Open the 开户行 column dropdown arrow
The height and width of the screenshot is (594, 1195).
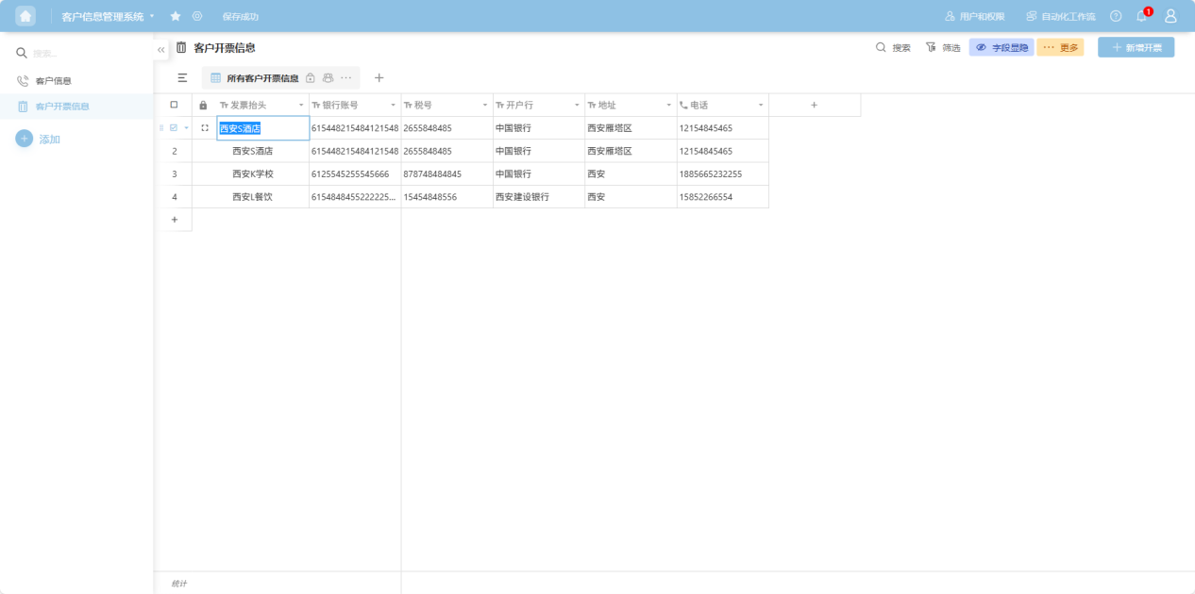coord(577,105)
